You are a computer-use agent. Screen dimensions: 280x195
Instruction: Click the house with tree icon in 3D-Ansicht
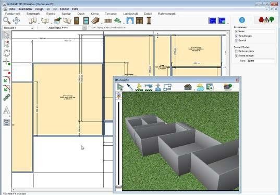click(x=228, y=87)
